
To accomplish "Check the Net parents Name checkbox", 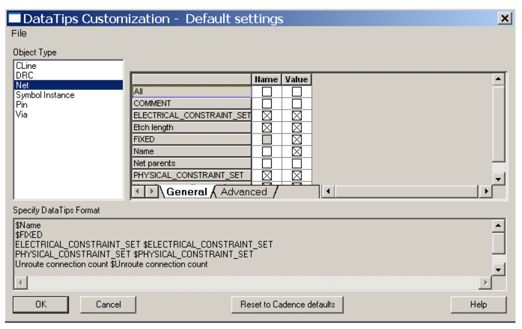I will [266, 163].
